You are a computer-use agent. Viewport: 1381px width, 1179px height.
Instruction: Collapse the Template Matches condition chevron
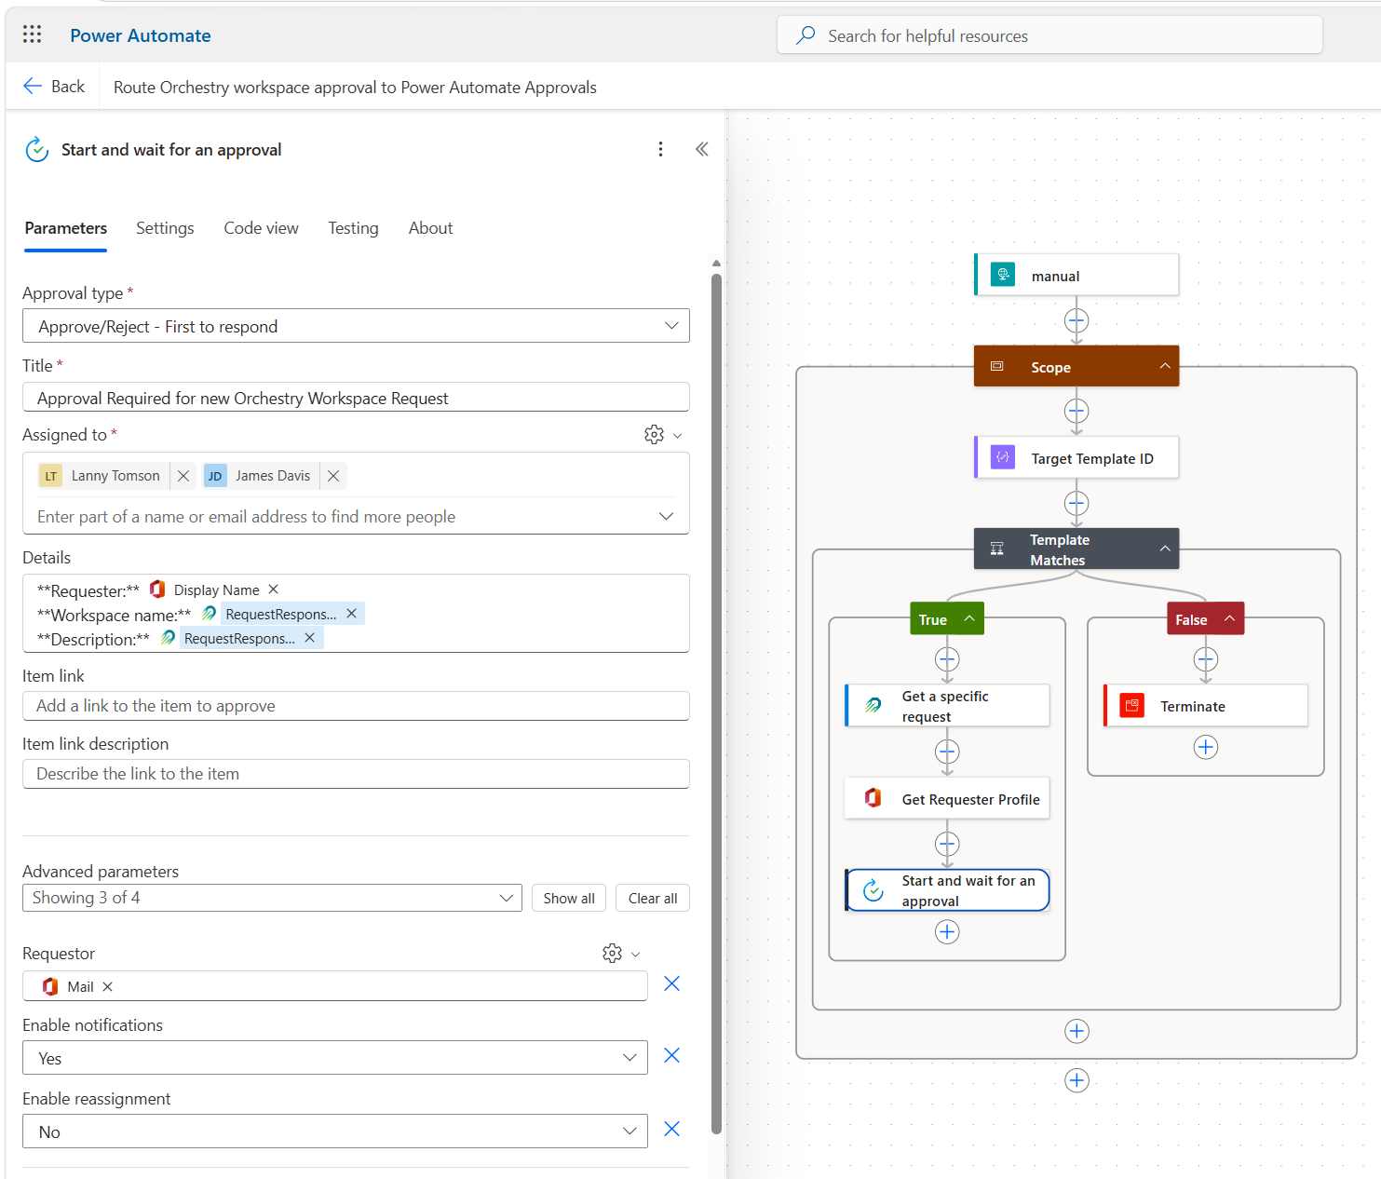pyautogui.click(x=1165, y=549)
